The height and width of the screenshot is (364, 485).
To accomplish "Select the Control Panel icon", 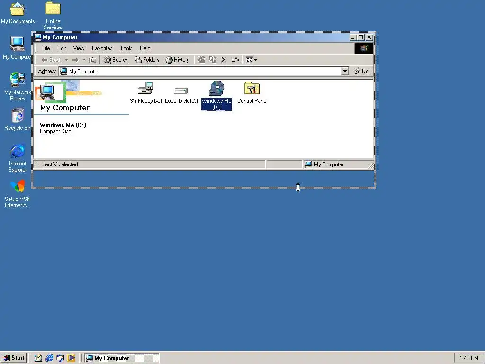I will (252, 93).
